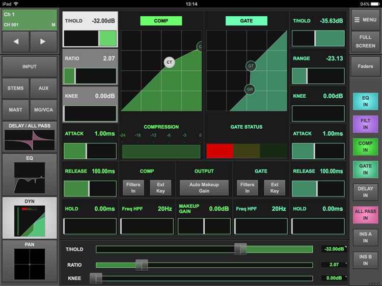Edit the bottom 0.00dB knee value field
The height and width of the screenshot is (286, 382).
[x=334, y=278]
